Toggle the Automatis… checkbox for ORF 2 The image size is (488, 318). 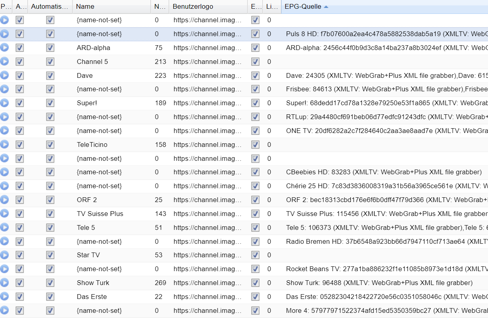point(50,200)
